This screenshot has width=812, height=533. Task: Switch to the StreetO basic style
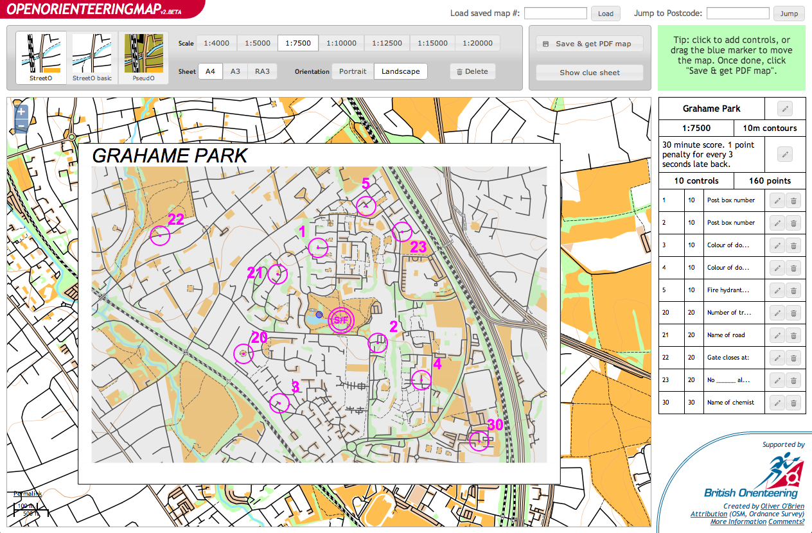click(x=92, y=58)
